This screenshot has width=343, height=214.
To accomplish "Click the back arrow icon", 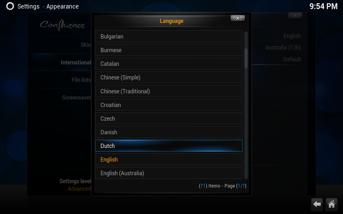I will pos(317,204).
